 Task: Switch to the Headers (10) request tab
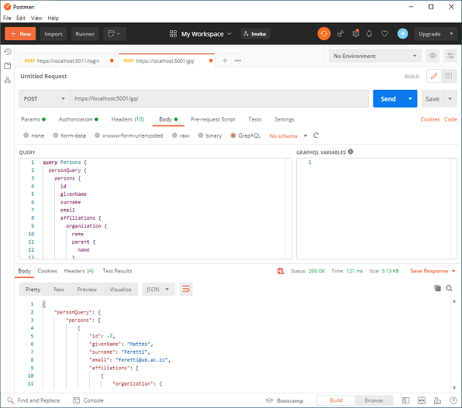click(x=127, y=119)
